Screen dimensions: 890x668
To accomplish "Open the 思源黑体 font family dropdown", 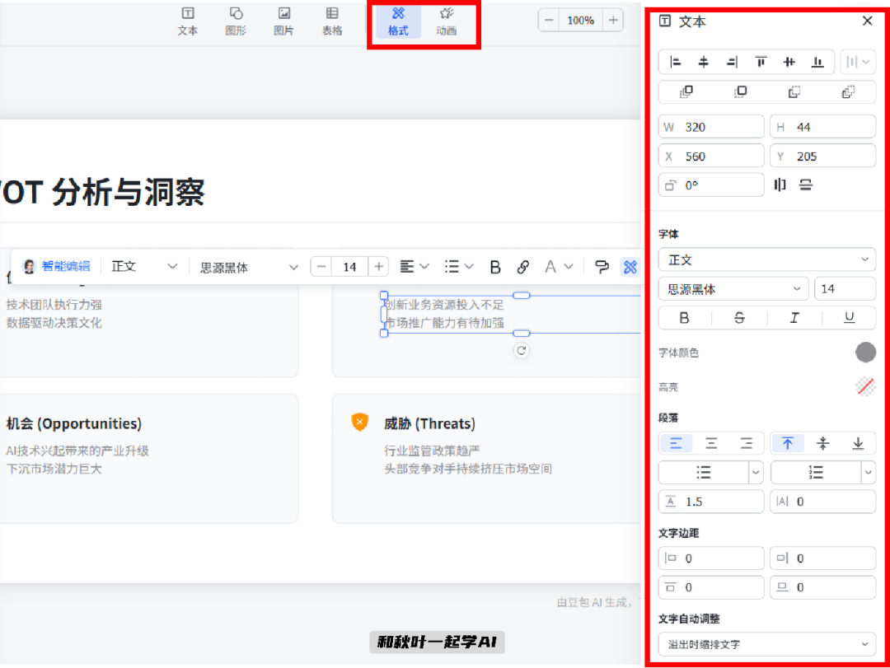I will [x=733, y=288].
